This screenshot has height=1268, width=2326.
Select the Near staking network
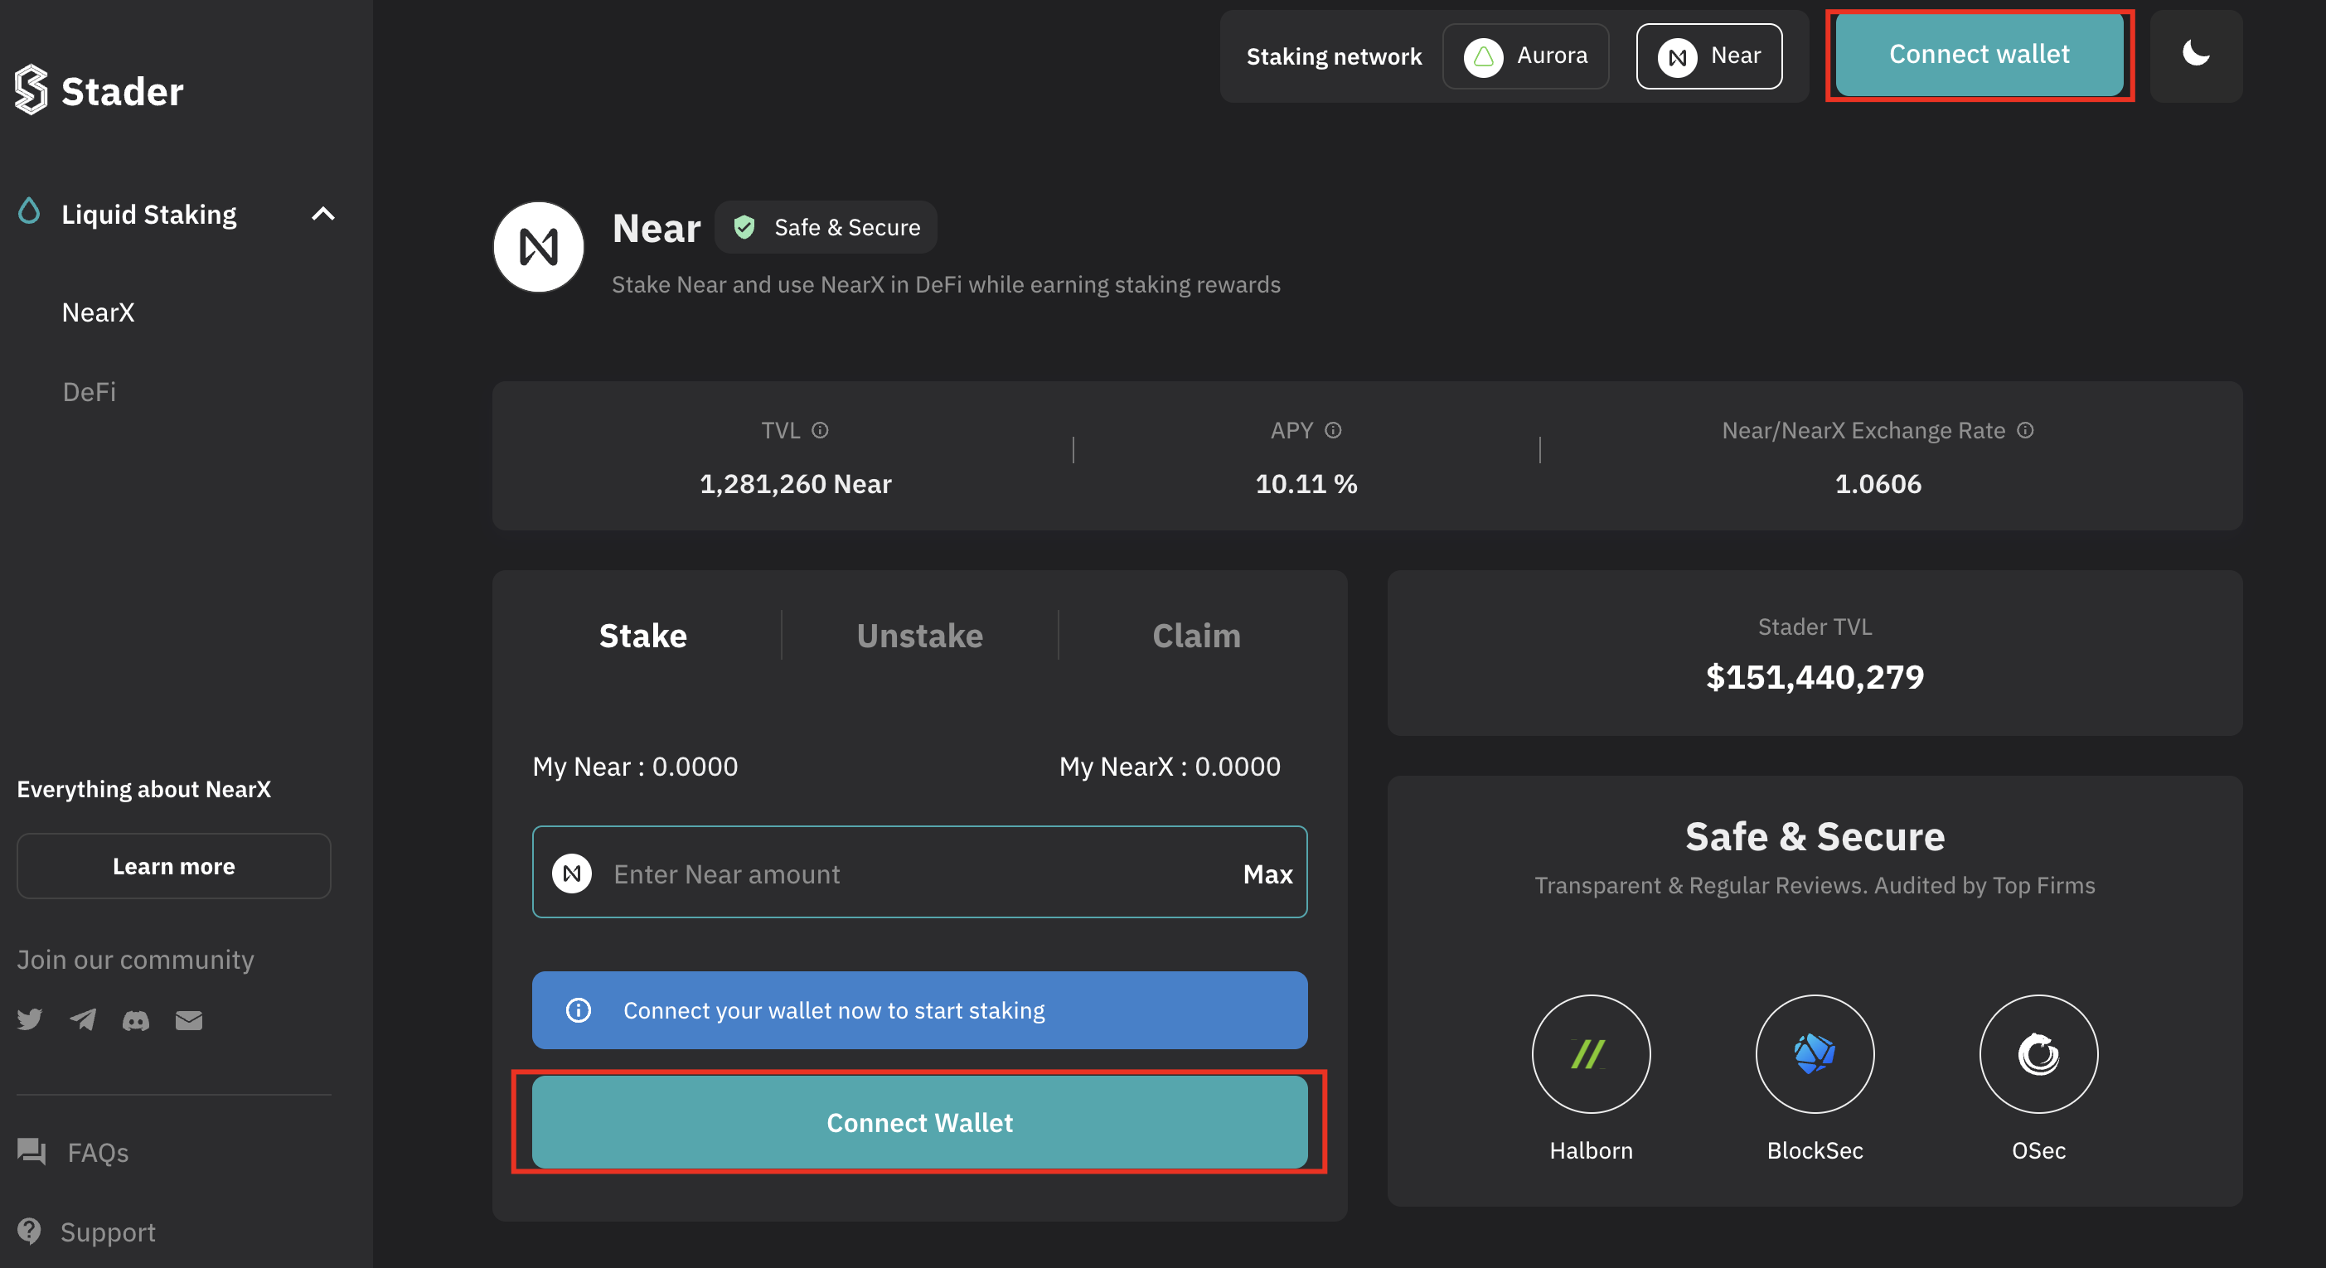click(x=1708, y=56)
